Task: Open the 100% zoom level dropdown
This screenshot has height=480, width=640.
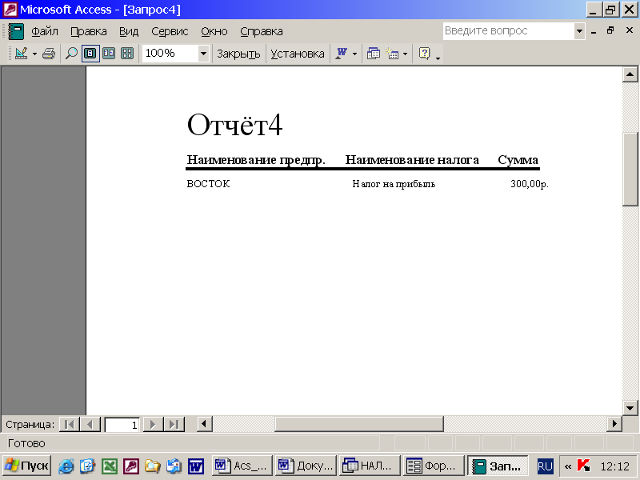Action: click(x=203, y=54)
